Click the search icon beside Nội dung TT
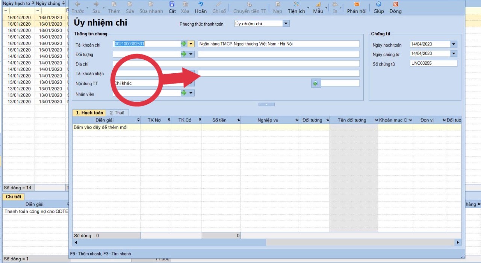Image resolution: width=481 pixels, height=263 pixels. 316,83
